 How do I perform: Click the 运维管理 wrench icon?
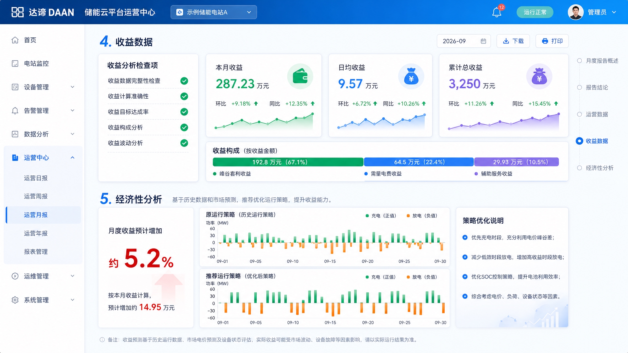[15, 276]
